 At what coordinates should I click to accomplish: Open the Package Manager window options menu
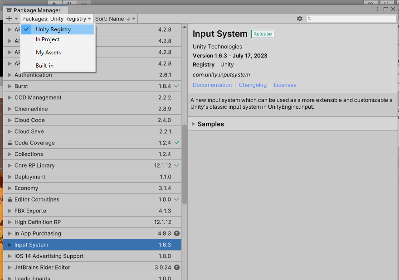coord(378,9)
